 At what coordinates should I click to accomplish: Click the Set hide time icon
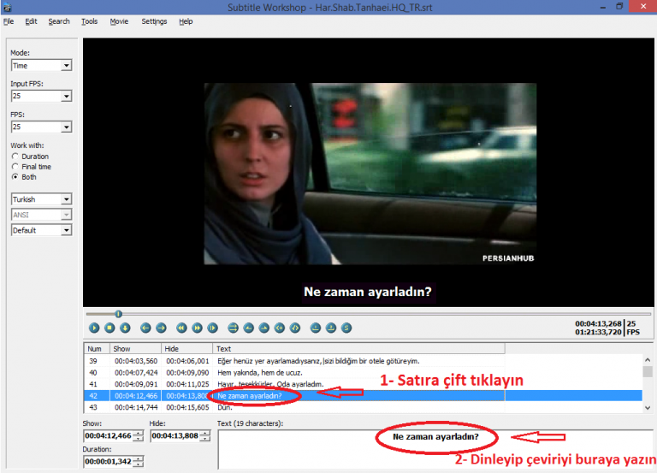(264, 328)
